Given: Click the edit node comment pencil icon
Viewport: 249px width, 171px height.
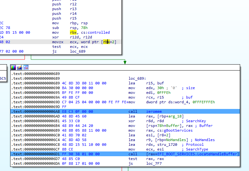Looking at the screenshot, I should [x=20, y=67].
